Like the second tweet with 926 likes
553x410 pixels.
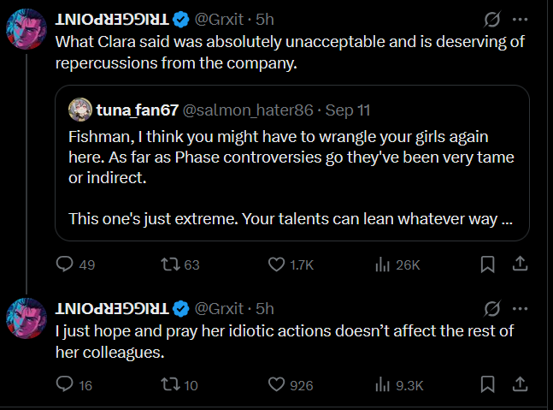coord(277,385)
